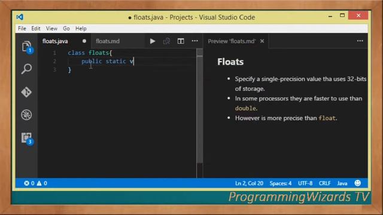
Task: Send feedback via the smiley icon
Action: [x=358, y=183]
